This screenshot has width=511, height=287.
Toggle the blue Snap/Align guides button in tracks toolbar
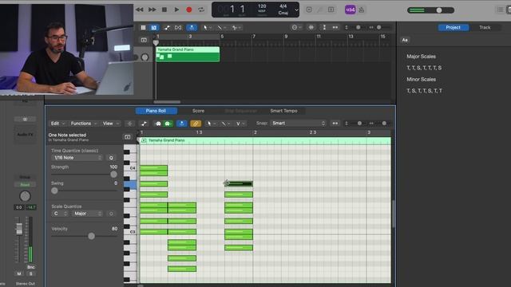[192, 28]
